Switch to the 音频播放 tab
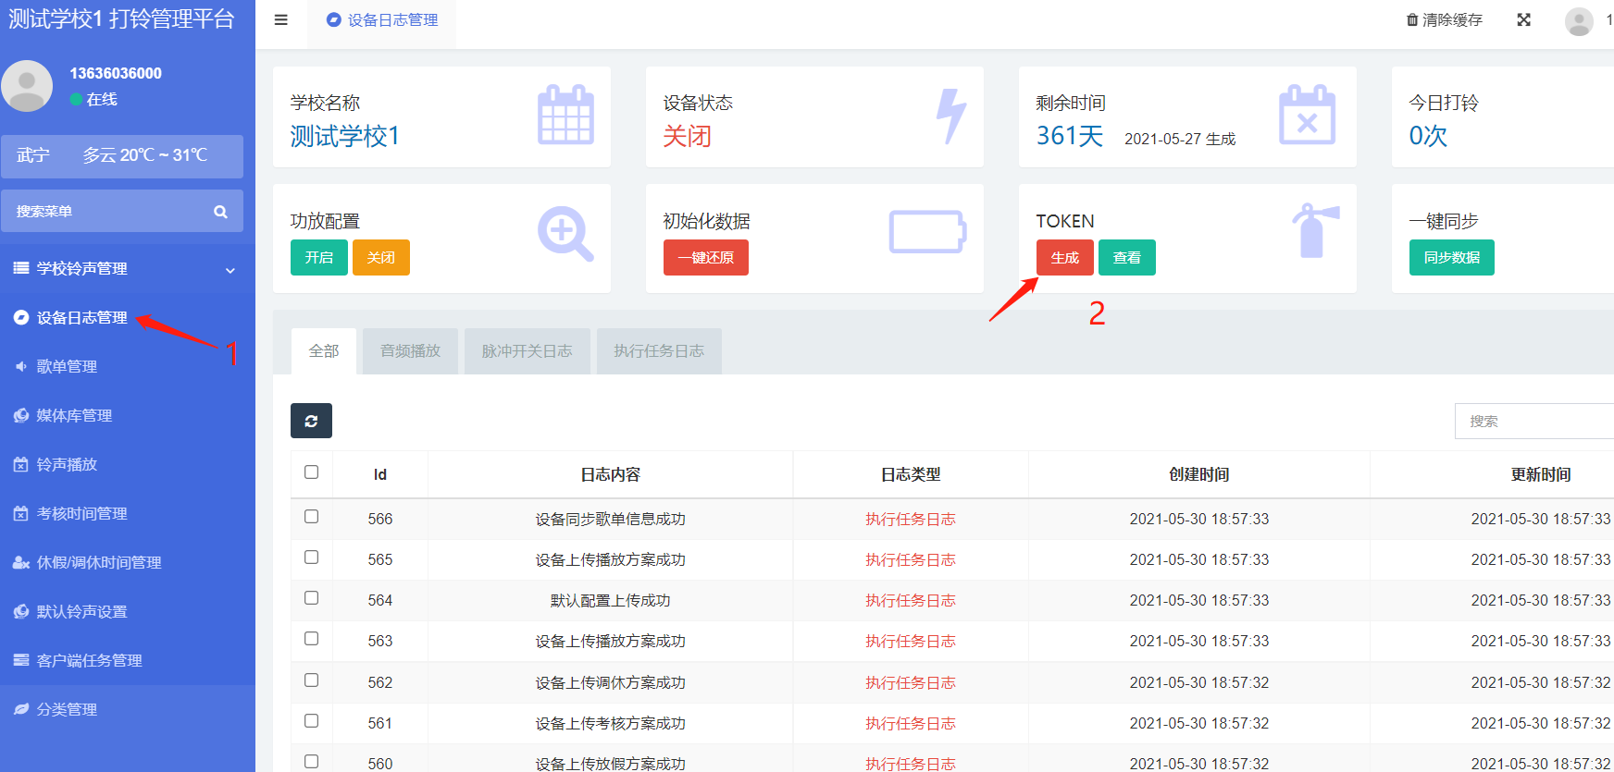This screenshot has width=1614, height=772. (x=410, y=351)
